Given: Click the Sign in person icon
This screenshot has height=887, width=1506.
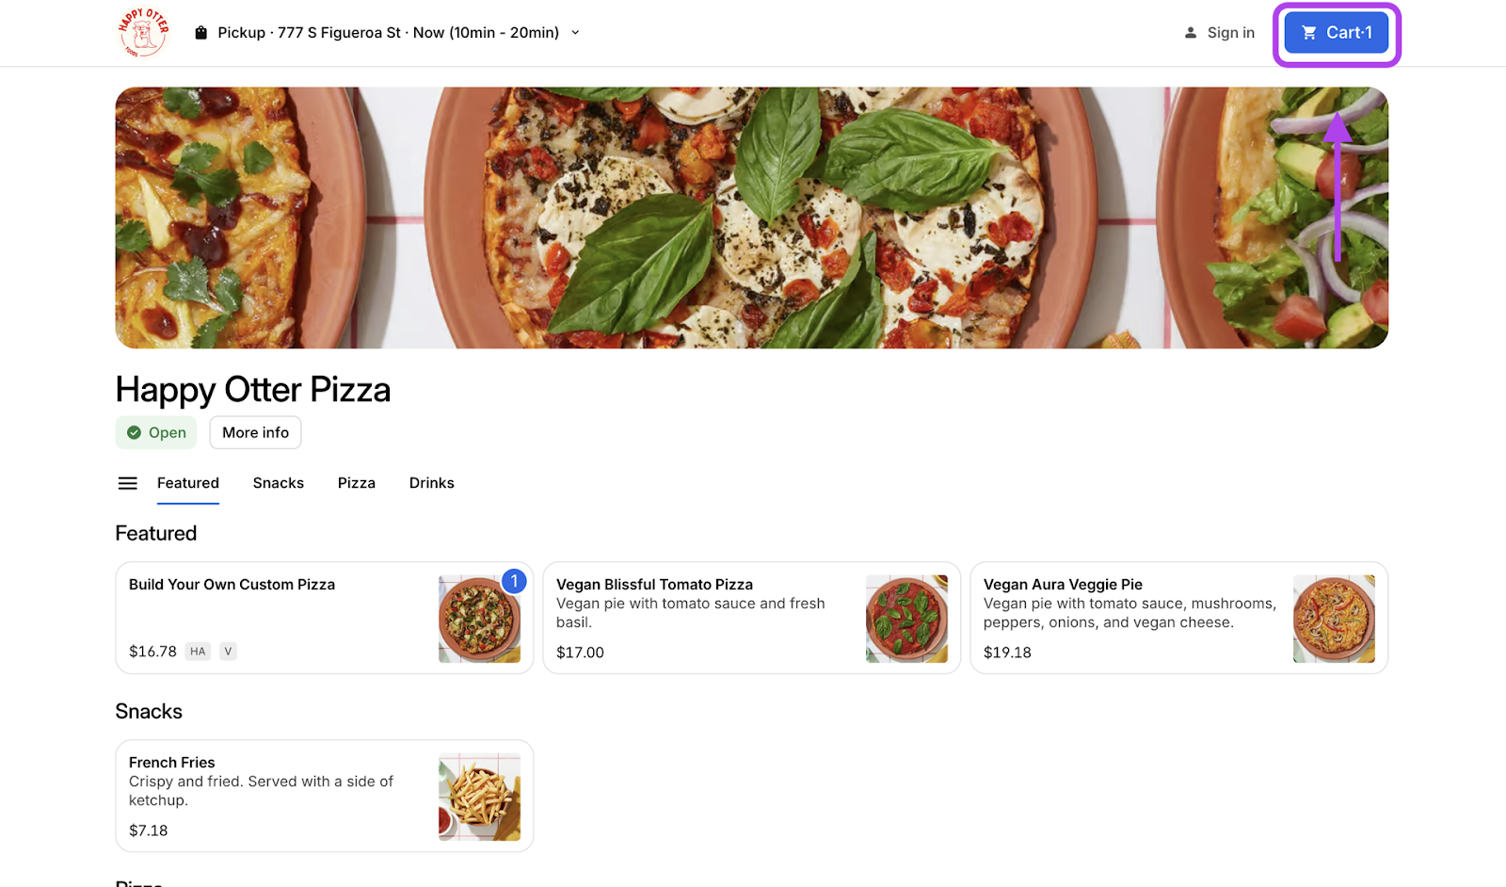Looking at the screenshot, I should point(1190,33).
